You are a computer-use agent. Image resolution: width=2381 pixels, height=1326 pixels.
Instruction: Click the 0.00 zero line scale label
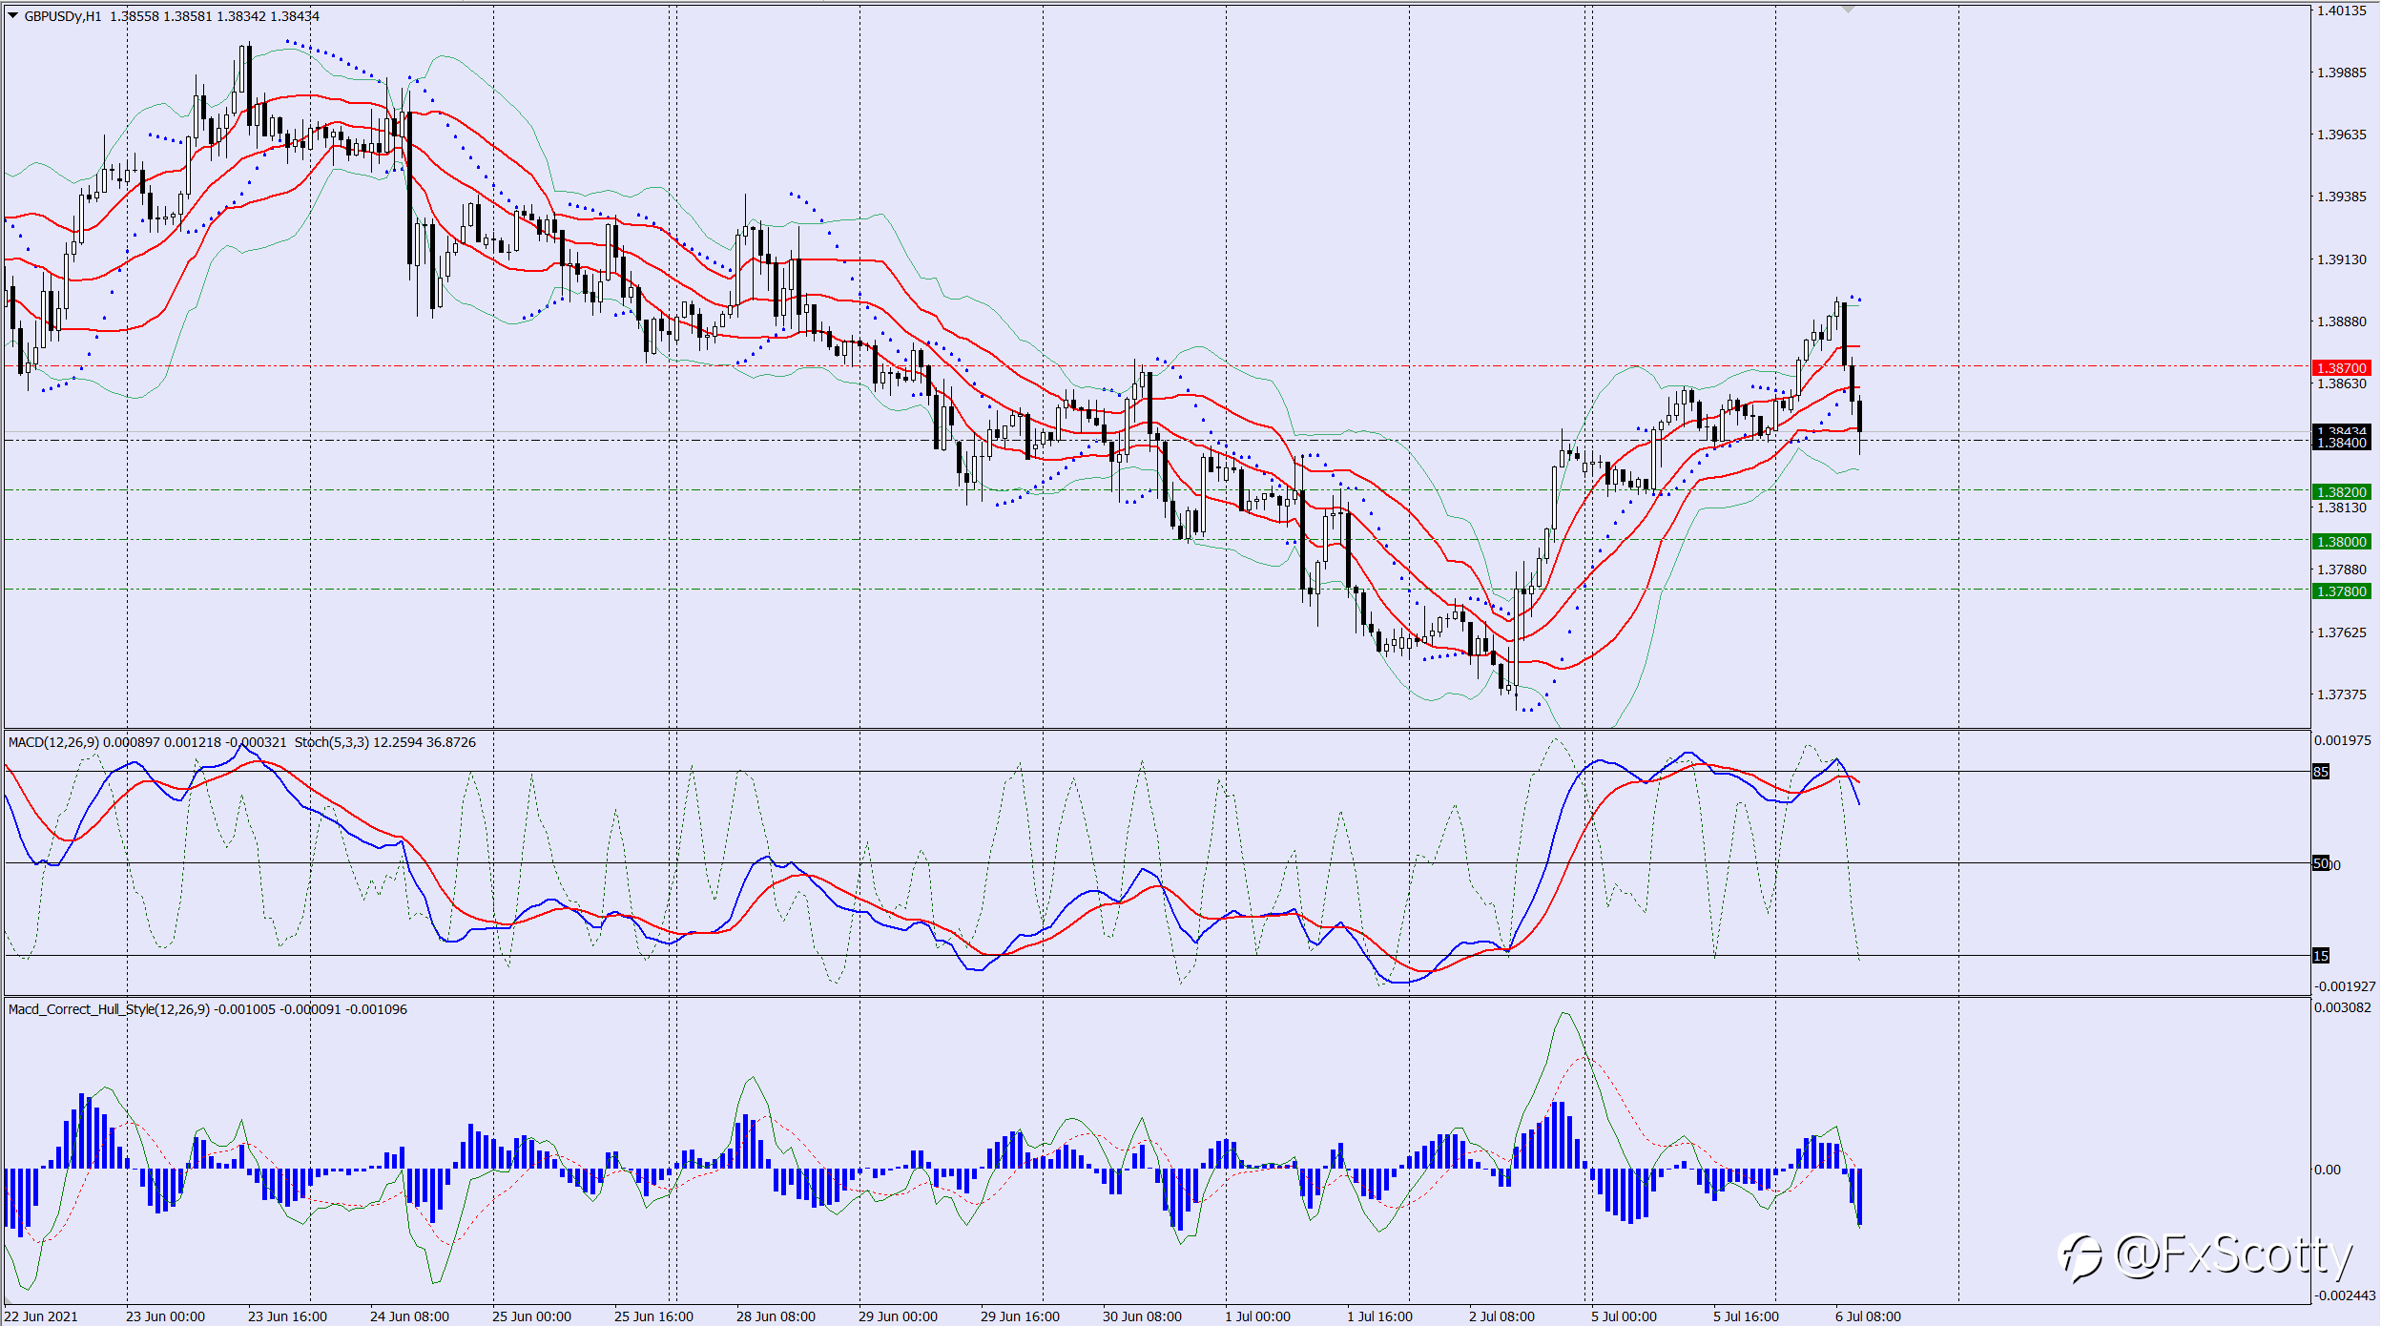click(2328, 1170)
